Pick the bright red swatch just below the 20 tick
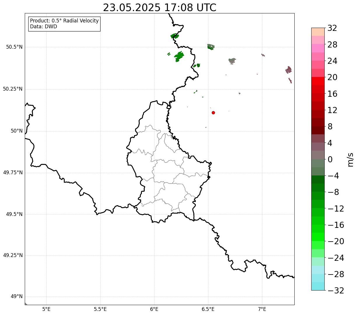The height and width of the screenshot is (315, 357). click(x=318, y=81)
